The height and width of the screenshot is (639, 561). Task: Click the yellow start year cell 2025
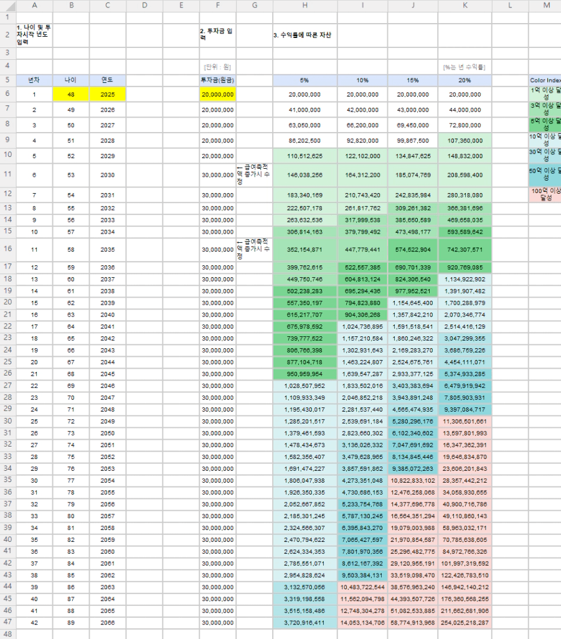click(x=108, y=95)
